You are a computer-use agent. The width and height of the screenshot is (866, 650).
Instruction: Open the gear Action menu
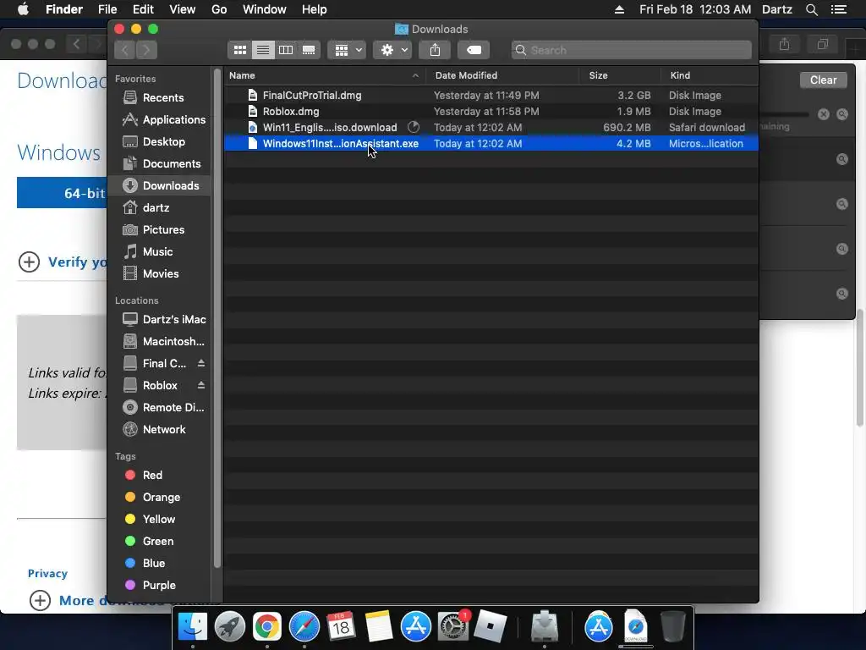(392, 50)
